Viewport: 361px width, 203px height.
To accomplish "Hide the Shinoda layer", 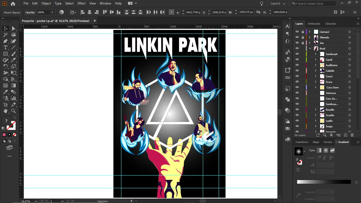I will pyautogui.click(x=297, y=37).
